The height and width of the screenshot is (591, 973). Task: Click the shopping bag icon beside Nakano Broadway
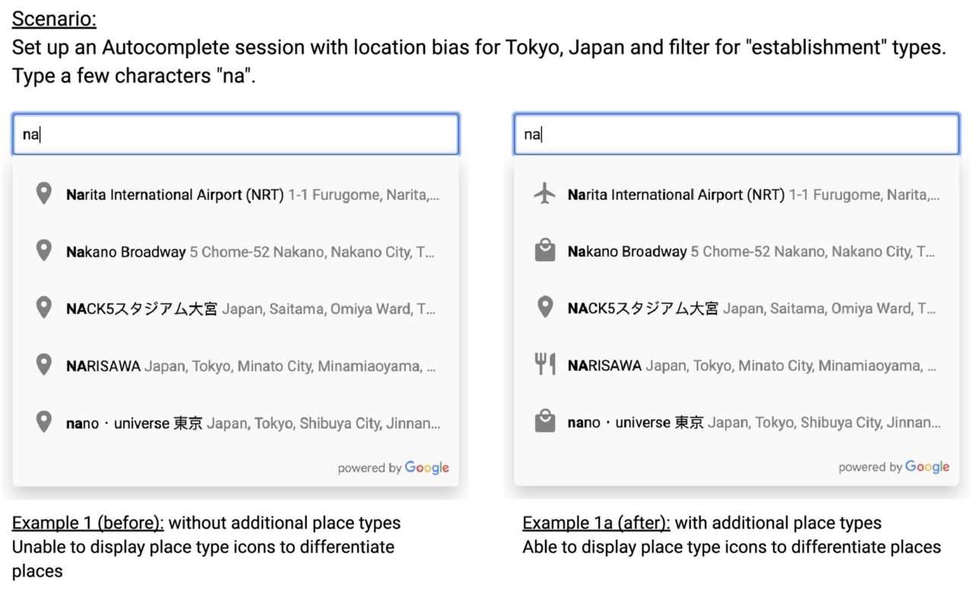tap(544, 251)
